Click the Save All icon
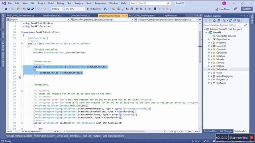Viewport: 255px width, 143px height. [x=33, y=9]
